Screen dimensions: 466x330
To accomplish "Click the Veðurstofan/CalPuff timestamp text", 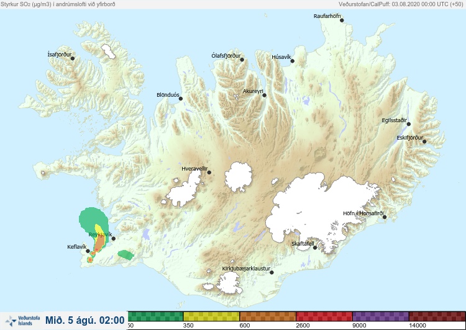I will click(401, 4).
